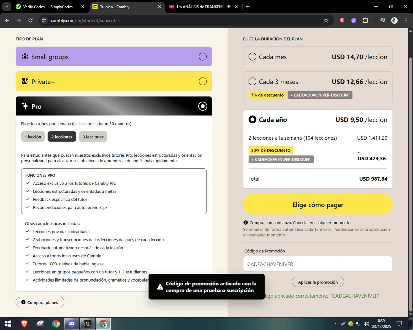Click the page scrollbar thumb
Image resolution: width=413 pixels, height=330 pixels.
[411, 184]
